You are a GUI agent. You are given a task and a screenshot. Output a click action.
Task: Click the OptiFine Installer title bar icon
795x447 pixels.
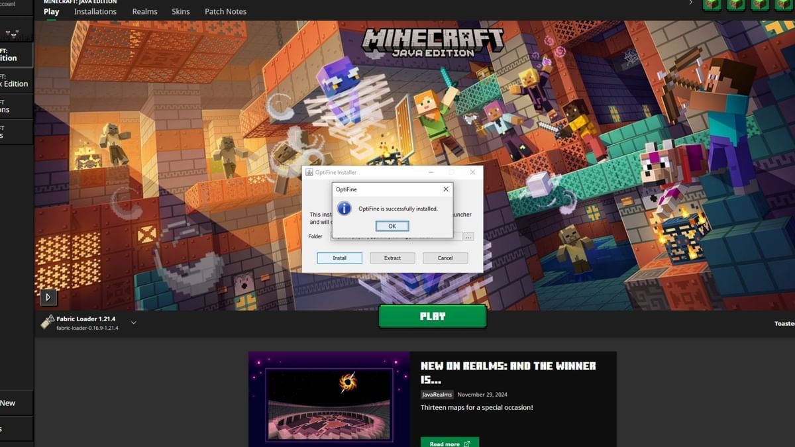pos(309,172)
